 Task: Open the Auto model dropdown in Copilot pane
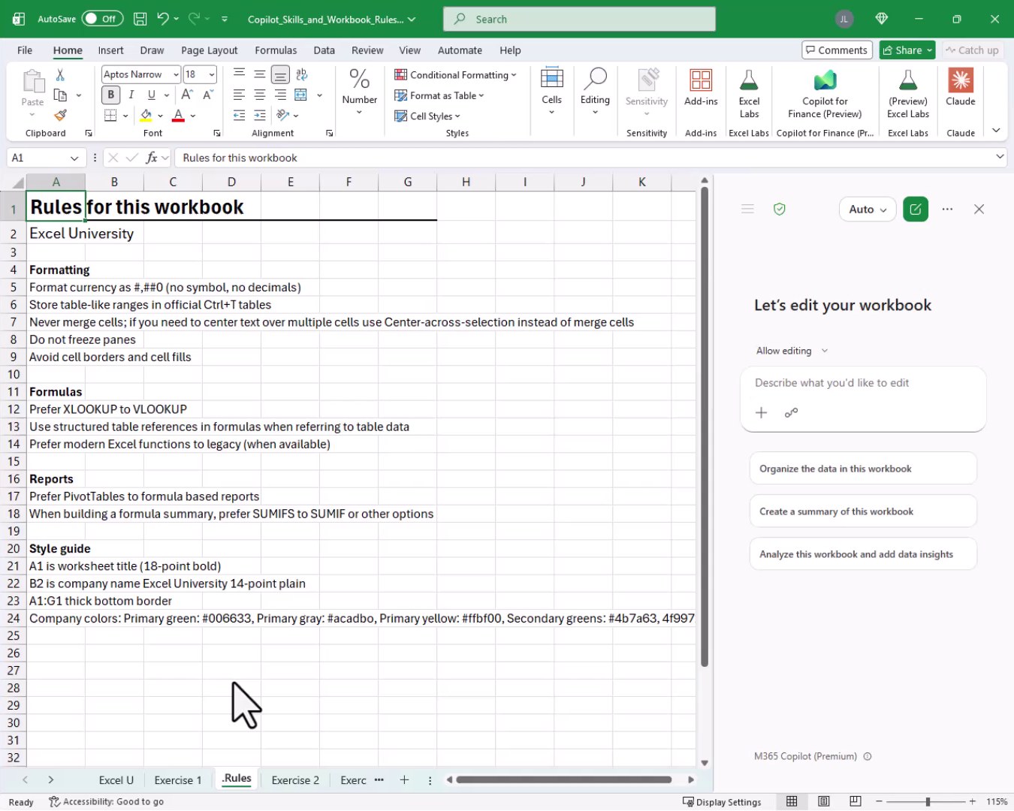[868, 210]
